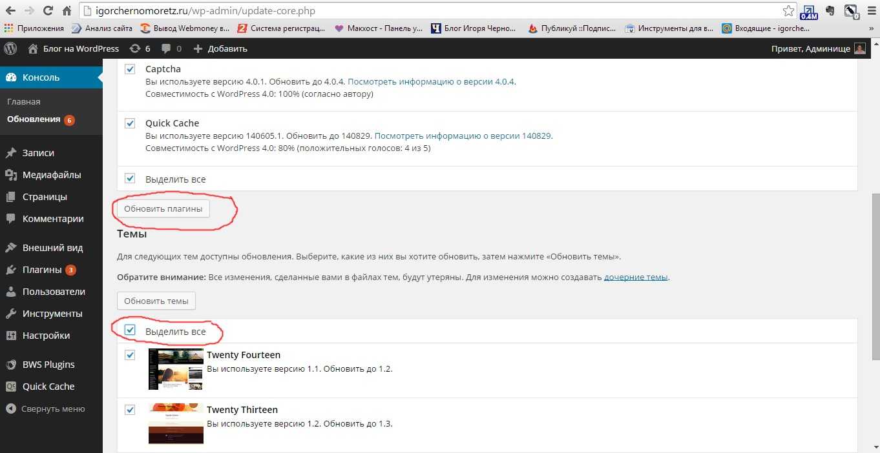
Task: Click the WordPress logo icon in admin bar
Action: point(10,48)
